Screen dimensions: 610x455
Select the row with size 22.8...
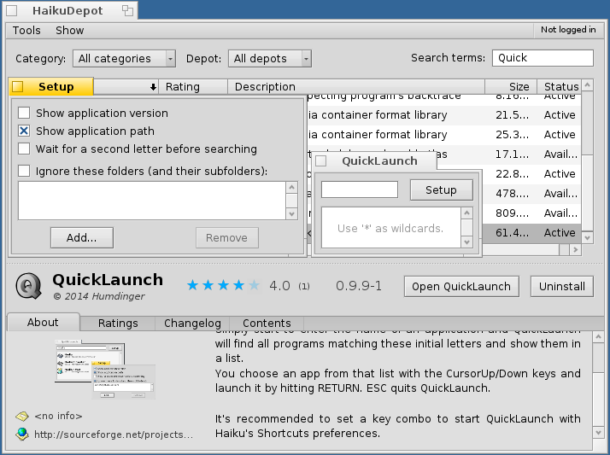click(531, 174)
